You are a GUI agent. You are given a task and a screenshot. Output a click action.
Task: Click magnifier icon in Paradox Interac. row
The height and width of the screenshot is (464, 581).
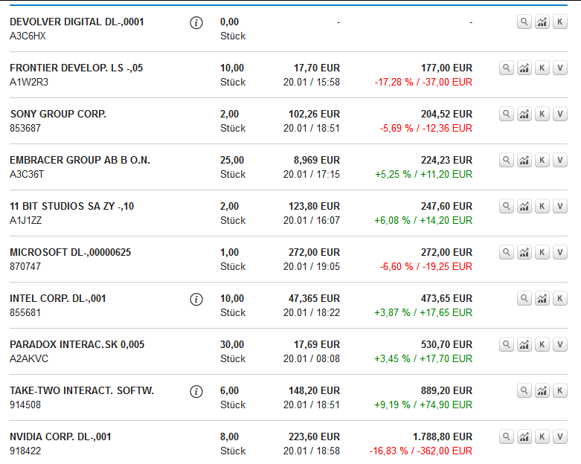[x=506, y=345]
